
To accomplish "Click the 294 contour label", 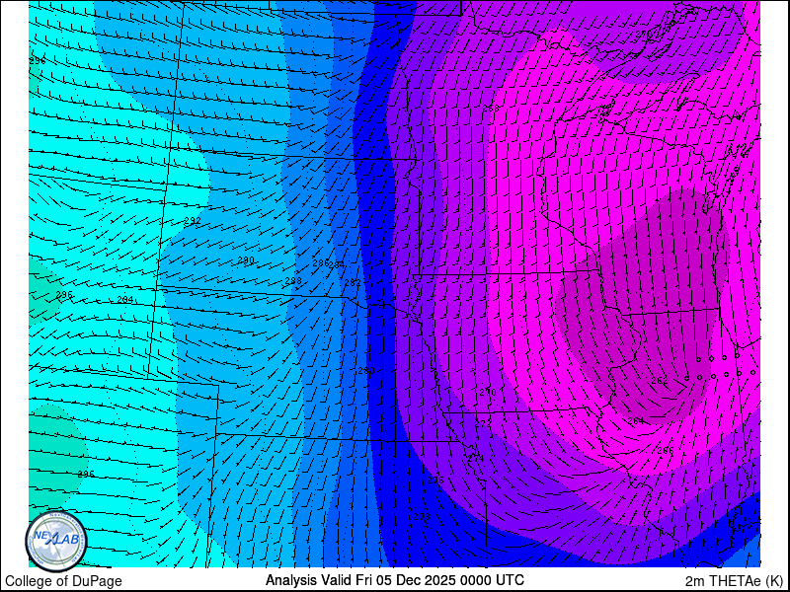I will click(125, 300).
